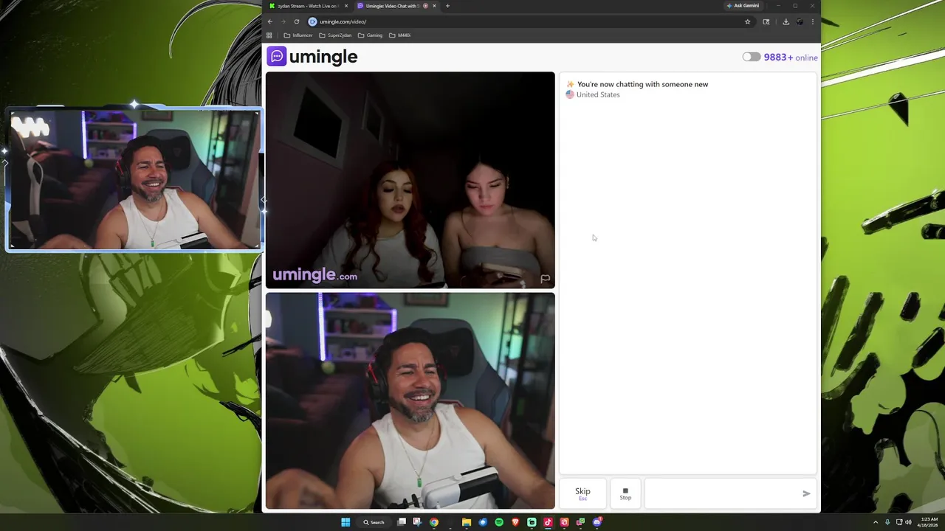Click the taskbar Search box
Viewport: 945px width, 531px height.
coord(374,522)
